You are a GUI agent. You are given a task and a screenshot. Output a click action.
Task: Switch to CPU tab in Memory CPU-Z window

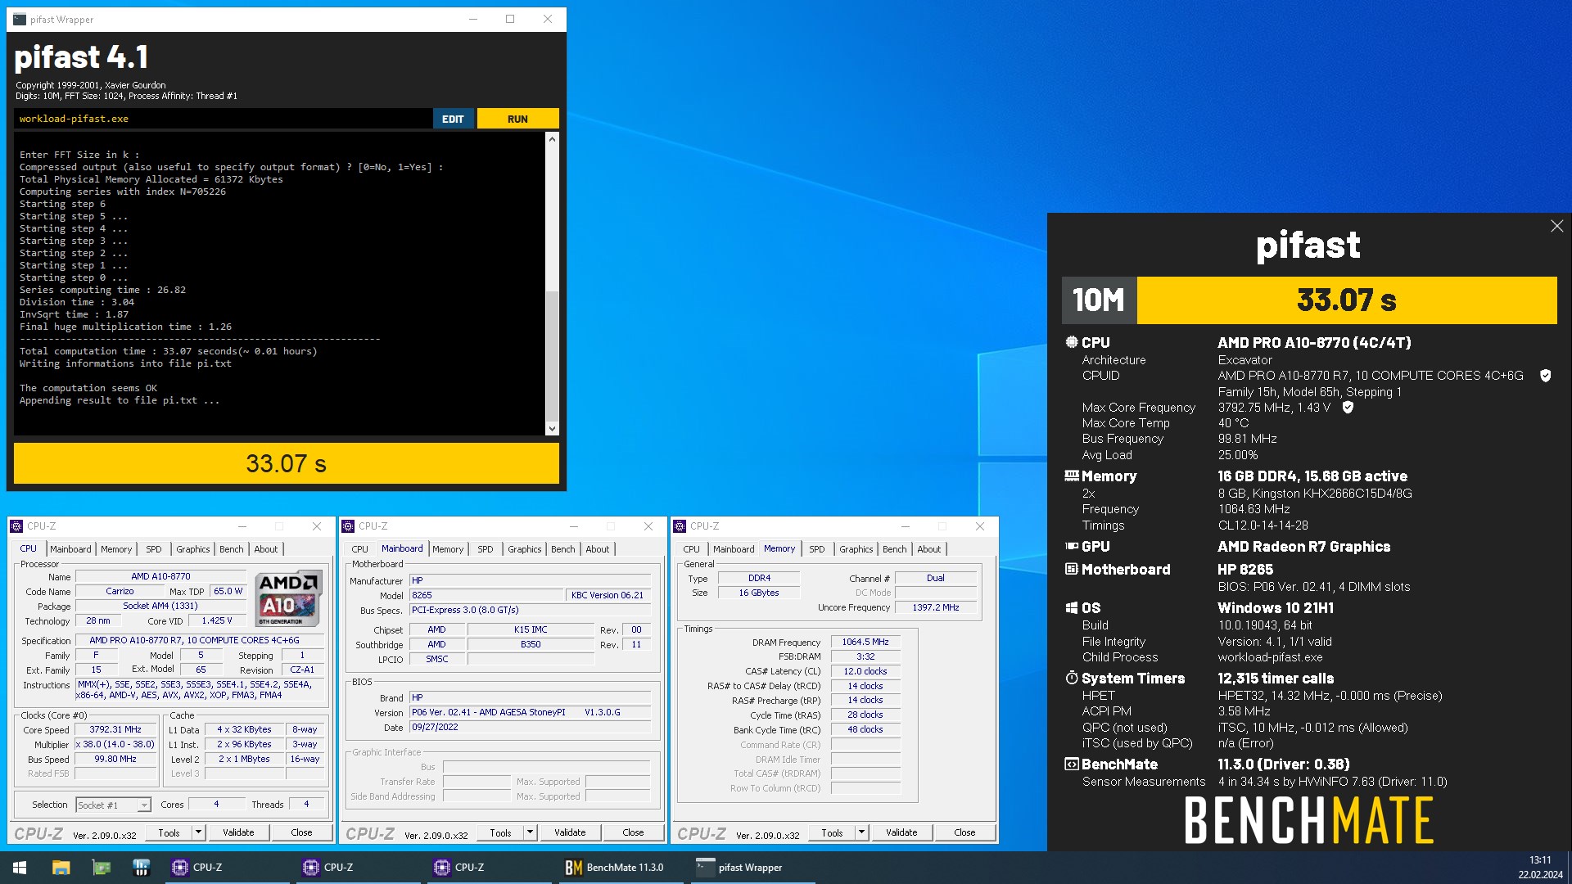[692, 549]
